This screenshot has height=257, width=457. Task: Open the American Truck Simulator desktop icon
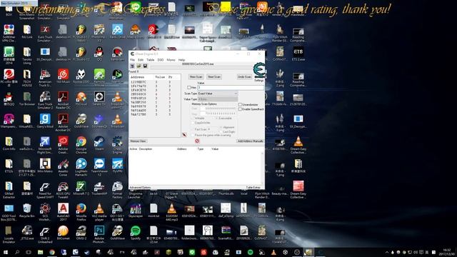point(45,78)
